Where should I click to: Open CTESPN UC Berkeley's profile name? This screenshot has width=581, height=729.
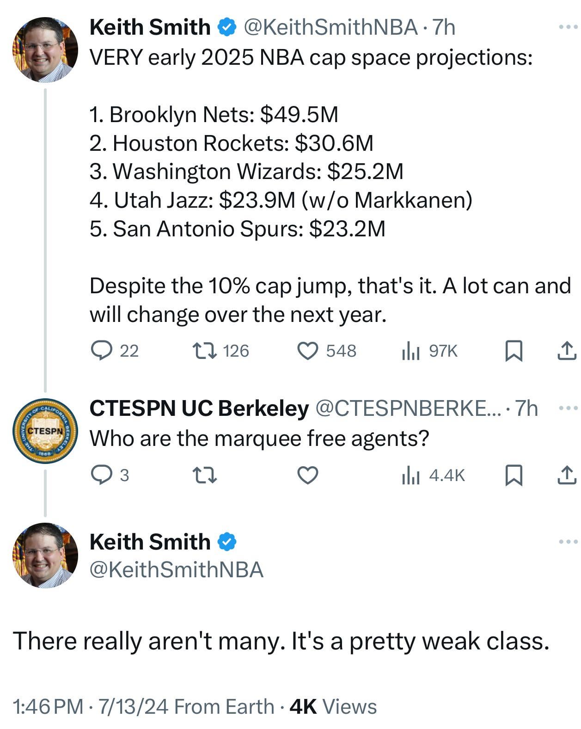(x=199, y=408)
